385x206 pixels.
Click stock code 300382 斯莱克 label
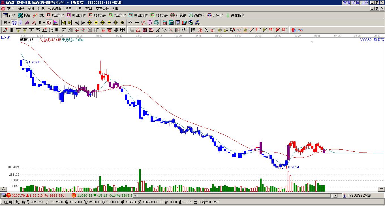pos(372,40)
